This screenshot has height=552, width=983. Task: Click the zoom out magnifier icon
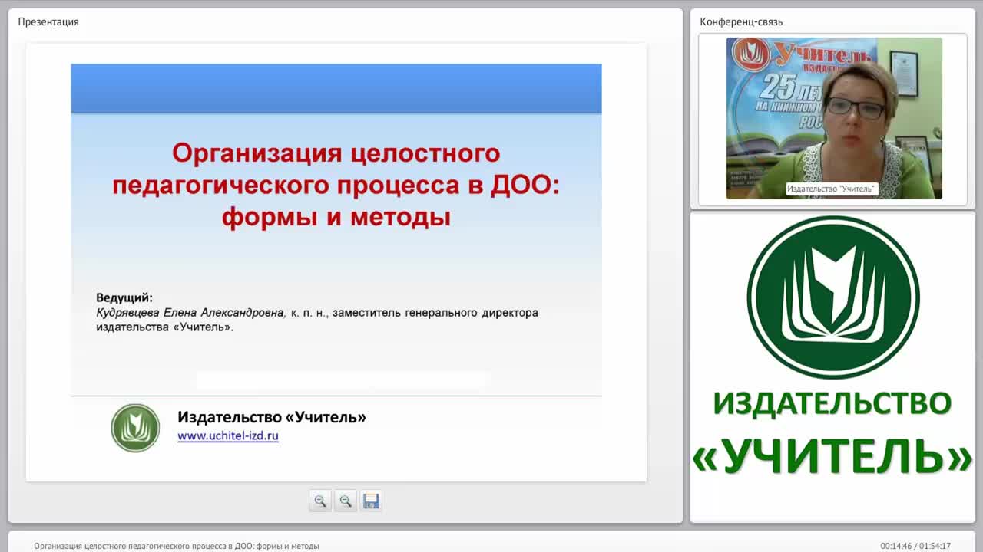point(346,501)
